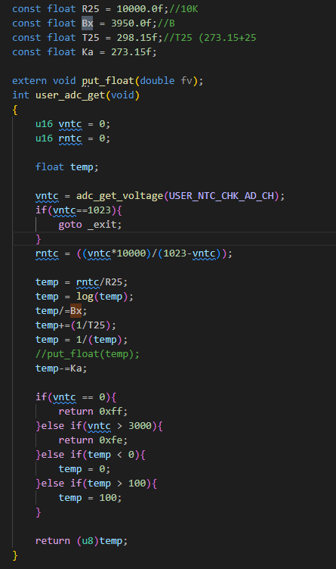Click the 'temp = 100;' assignment
The image size is (336, 569).
(90, 498)
